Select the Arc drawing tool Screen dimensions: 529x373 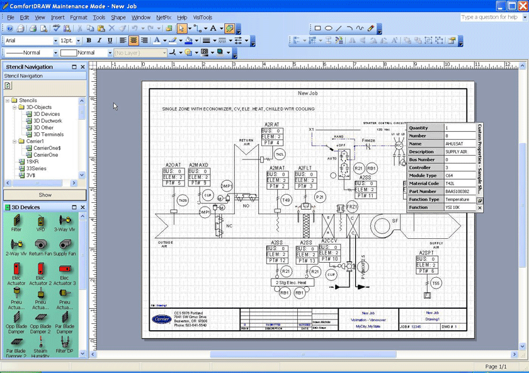click(x=350, y=28)
